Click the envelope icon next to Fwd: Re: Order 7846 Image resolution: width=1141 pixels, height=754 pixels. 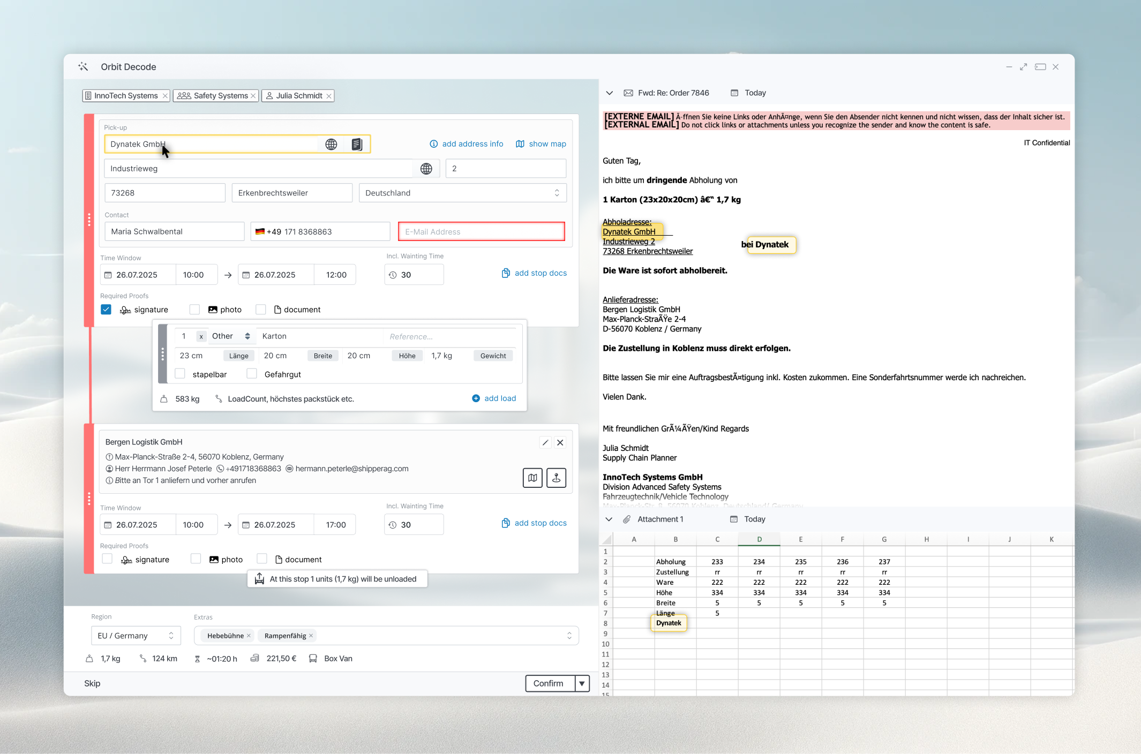pos(628,93)
